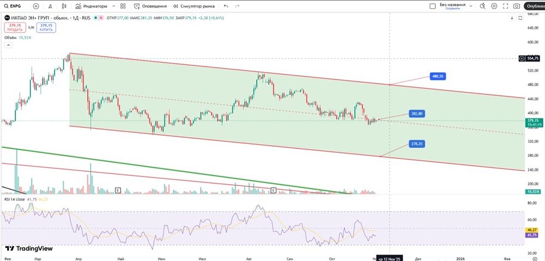
Task: Select the 382,80 price label callout
Action: pyautogui.click(x=418, y=114)
